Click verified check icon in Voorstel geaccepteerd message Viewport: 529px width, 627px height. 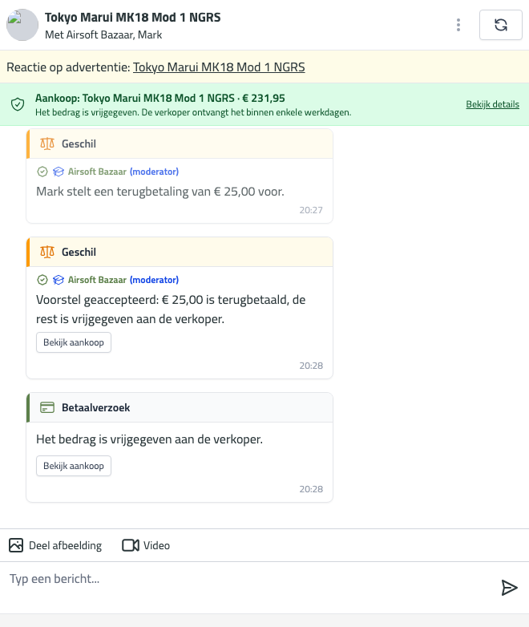(x=42, y=280)
